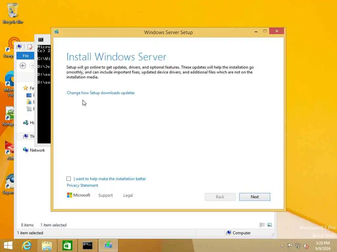This screenshot has width=337, height=252.
Task: Open File Explorer from taskbar
Action: click(47, 245)
